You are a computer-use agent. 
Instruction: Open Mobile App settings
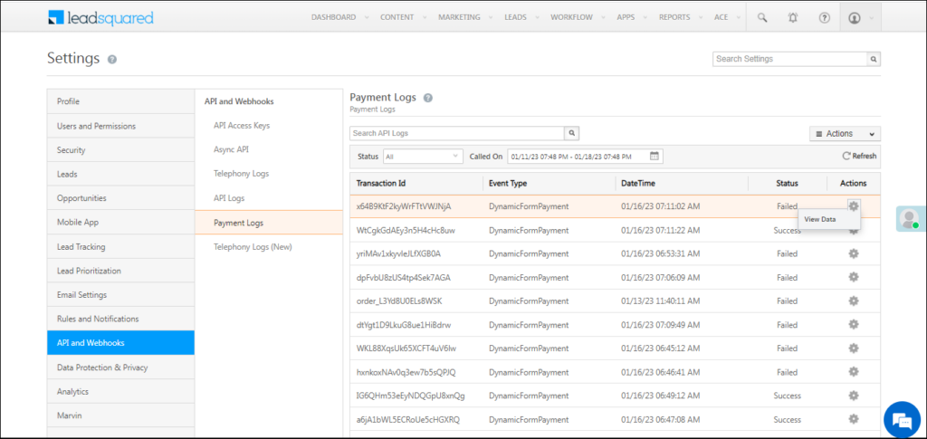click(x=120, y=222)
